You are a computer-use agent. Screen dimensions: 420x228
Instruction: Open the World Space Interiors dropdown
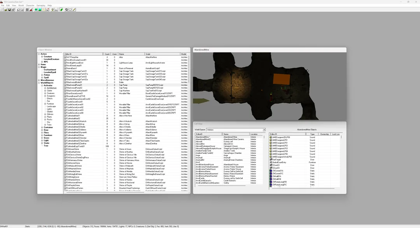(x=235, y=129)
